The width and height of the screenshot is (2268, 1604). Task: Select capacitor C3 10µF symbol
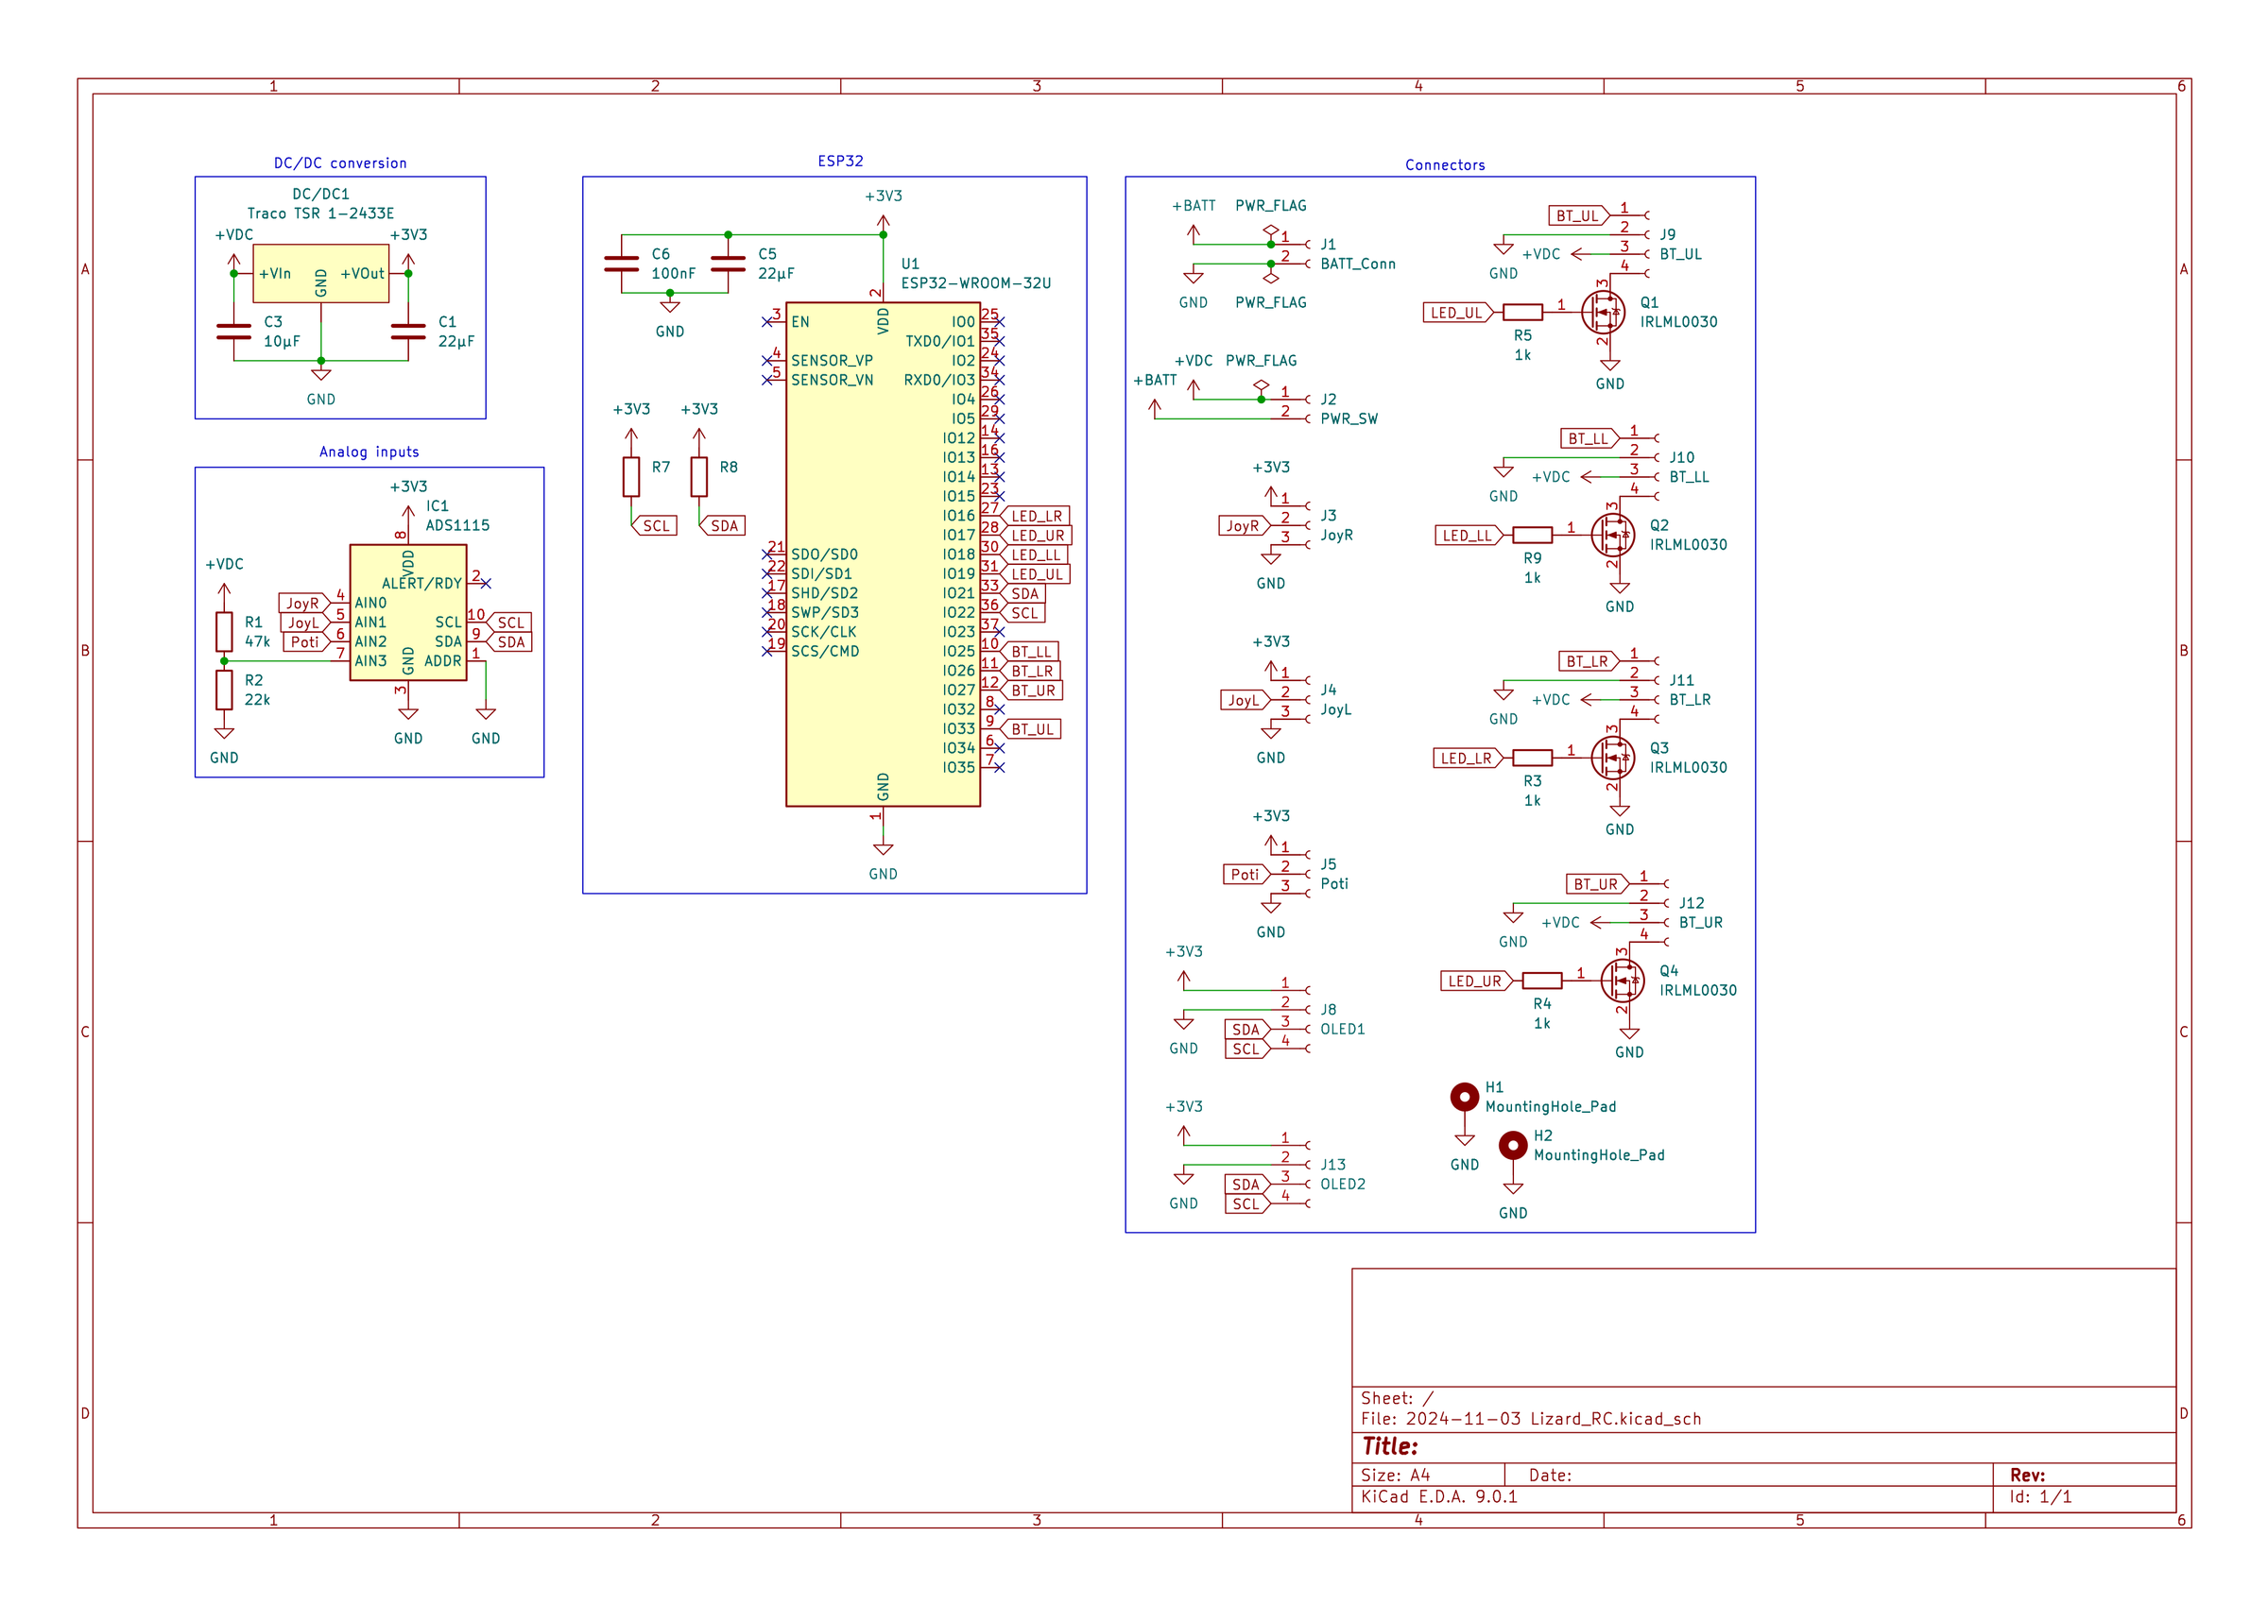pyautogui.click(x=233, y=332)
